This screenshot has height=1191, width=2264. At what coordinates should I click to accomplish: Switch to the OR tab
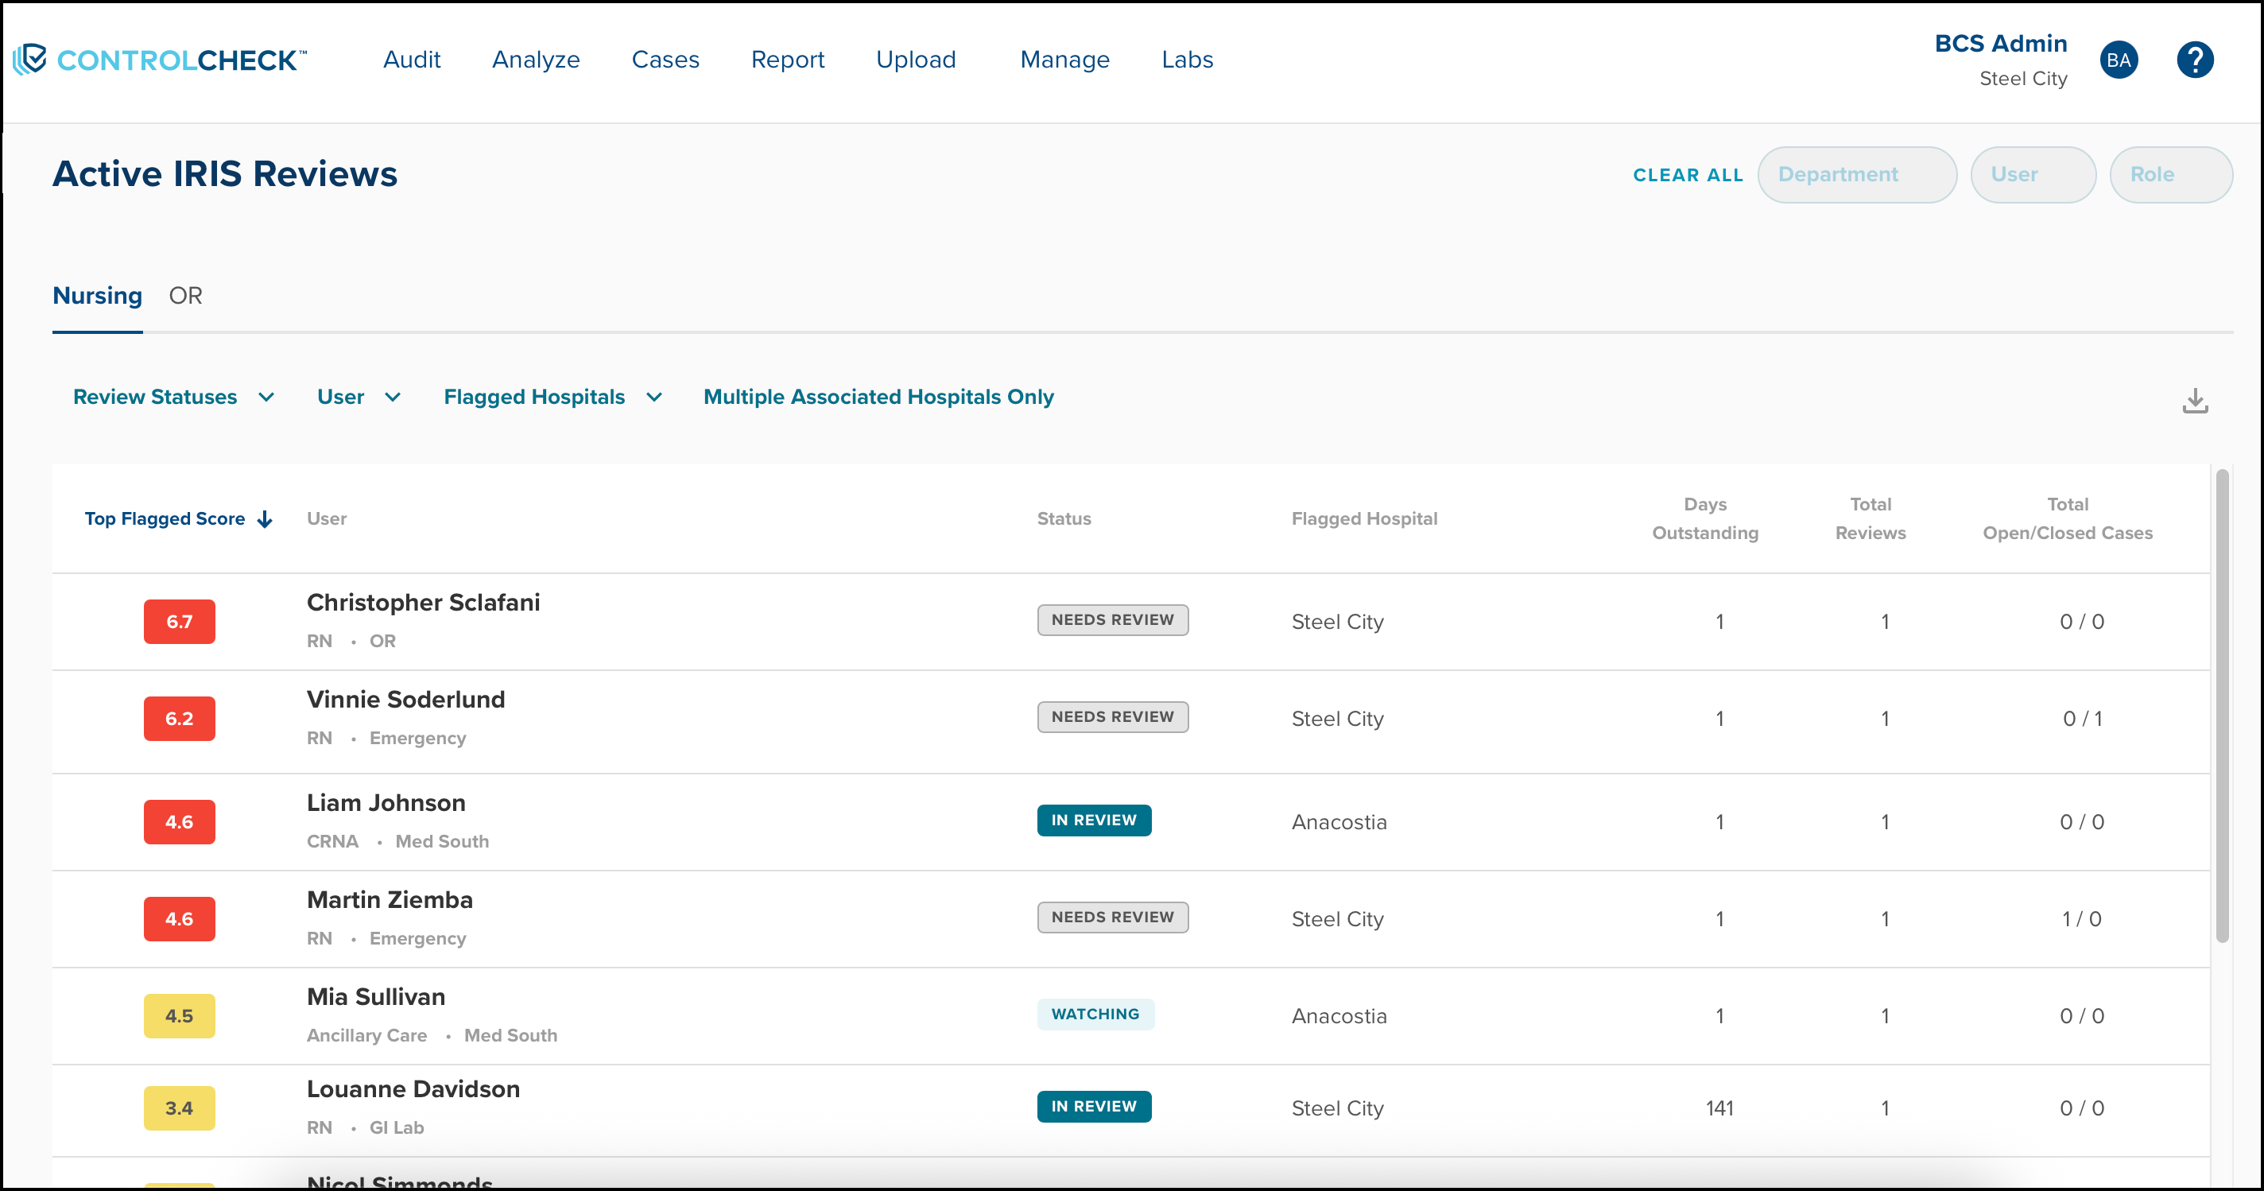[185, 295]
